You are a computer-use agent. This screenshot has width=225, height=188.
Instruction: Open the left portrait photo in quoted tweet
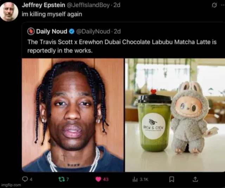click(x=73, y=115)
